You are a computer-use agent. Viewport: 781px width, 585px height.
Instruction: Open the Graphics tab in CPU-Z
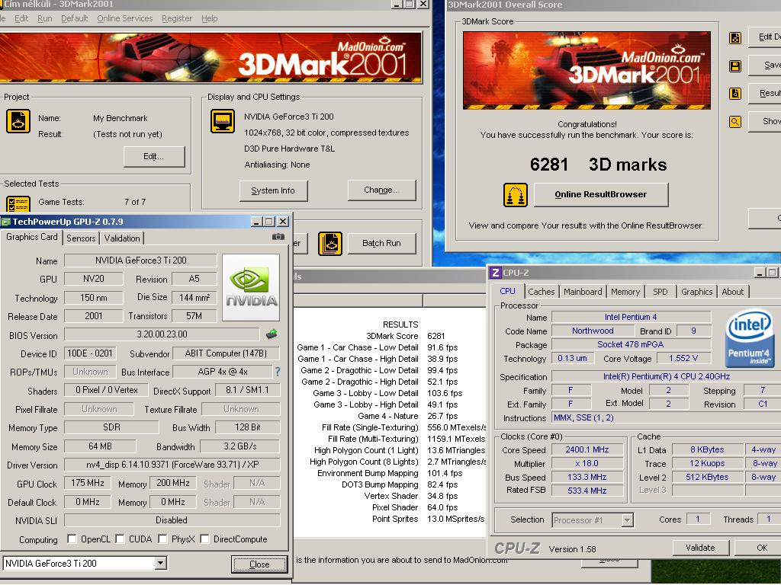(x=697, y=292)
